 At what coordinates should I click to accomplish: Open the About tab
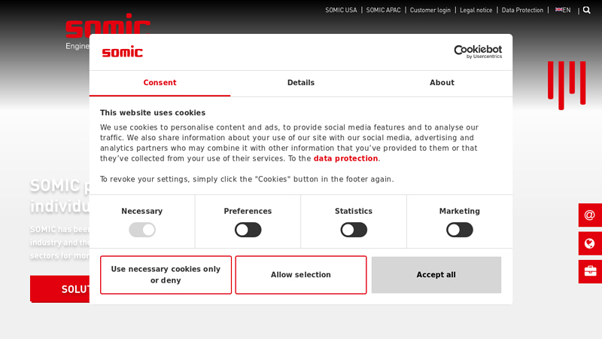point(442,83)
